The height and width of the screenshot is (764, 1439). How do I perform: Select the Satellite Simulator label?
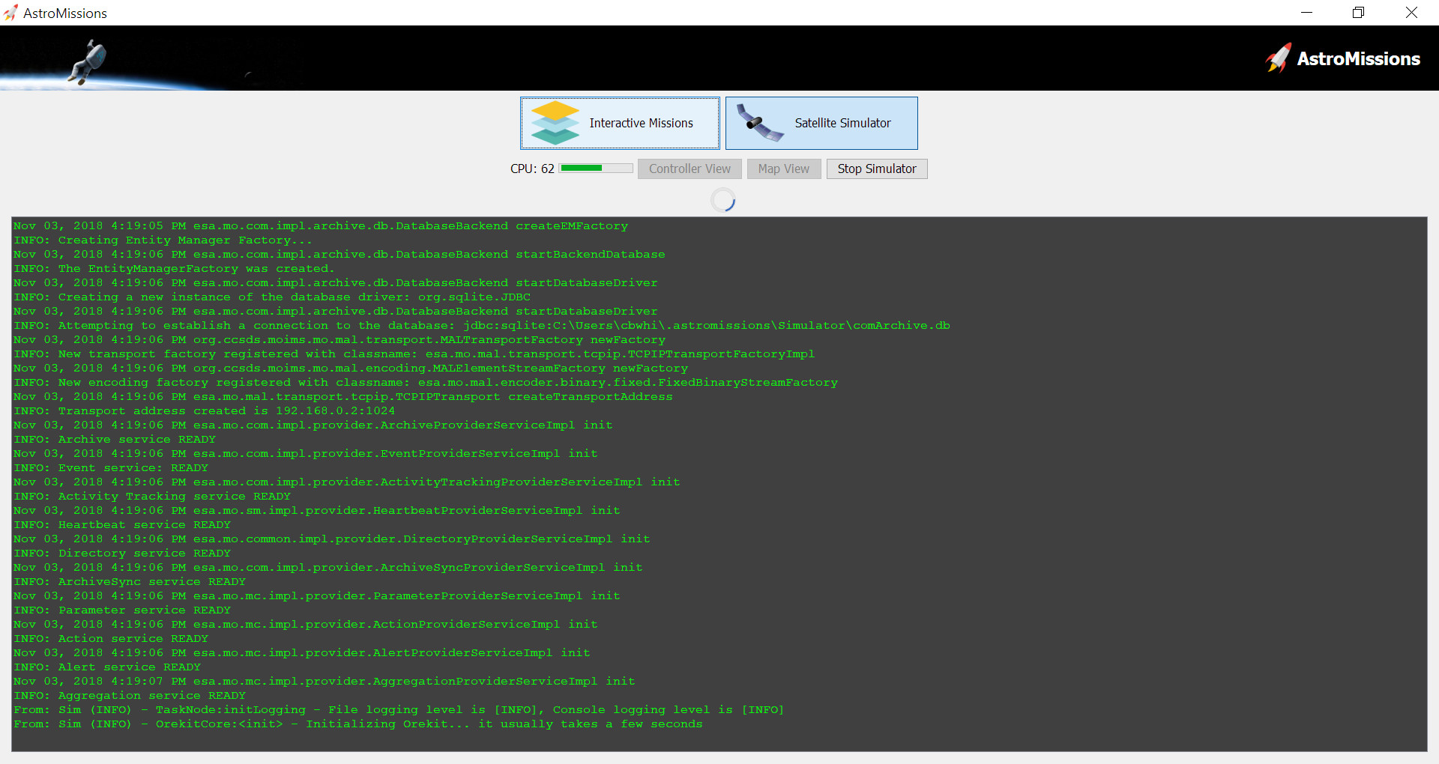(x=842, y=123)
